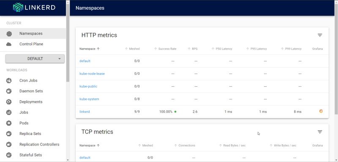Image resolution: width=338 pixels, height=162 pixels.
Task: Open the default namespace in HTTP metrics
Action: [x=85, y=61]
